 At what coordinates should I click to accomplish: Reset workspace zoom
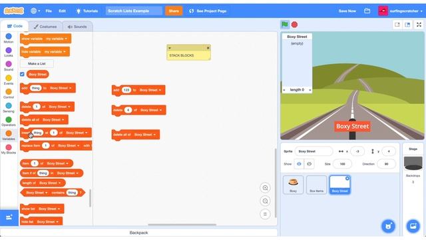[265, 214]
